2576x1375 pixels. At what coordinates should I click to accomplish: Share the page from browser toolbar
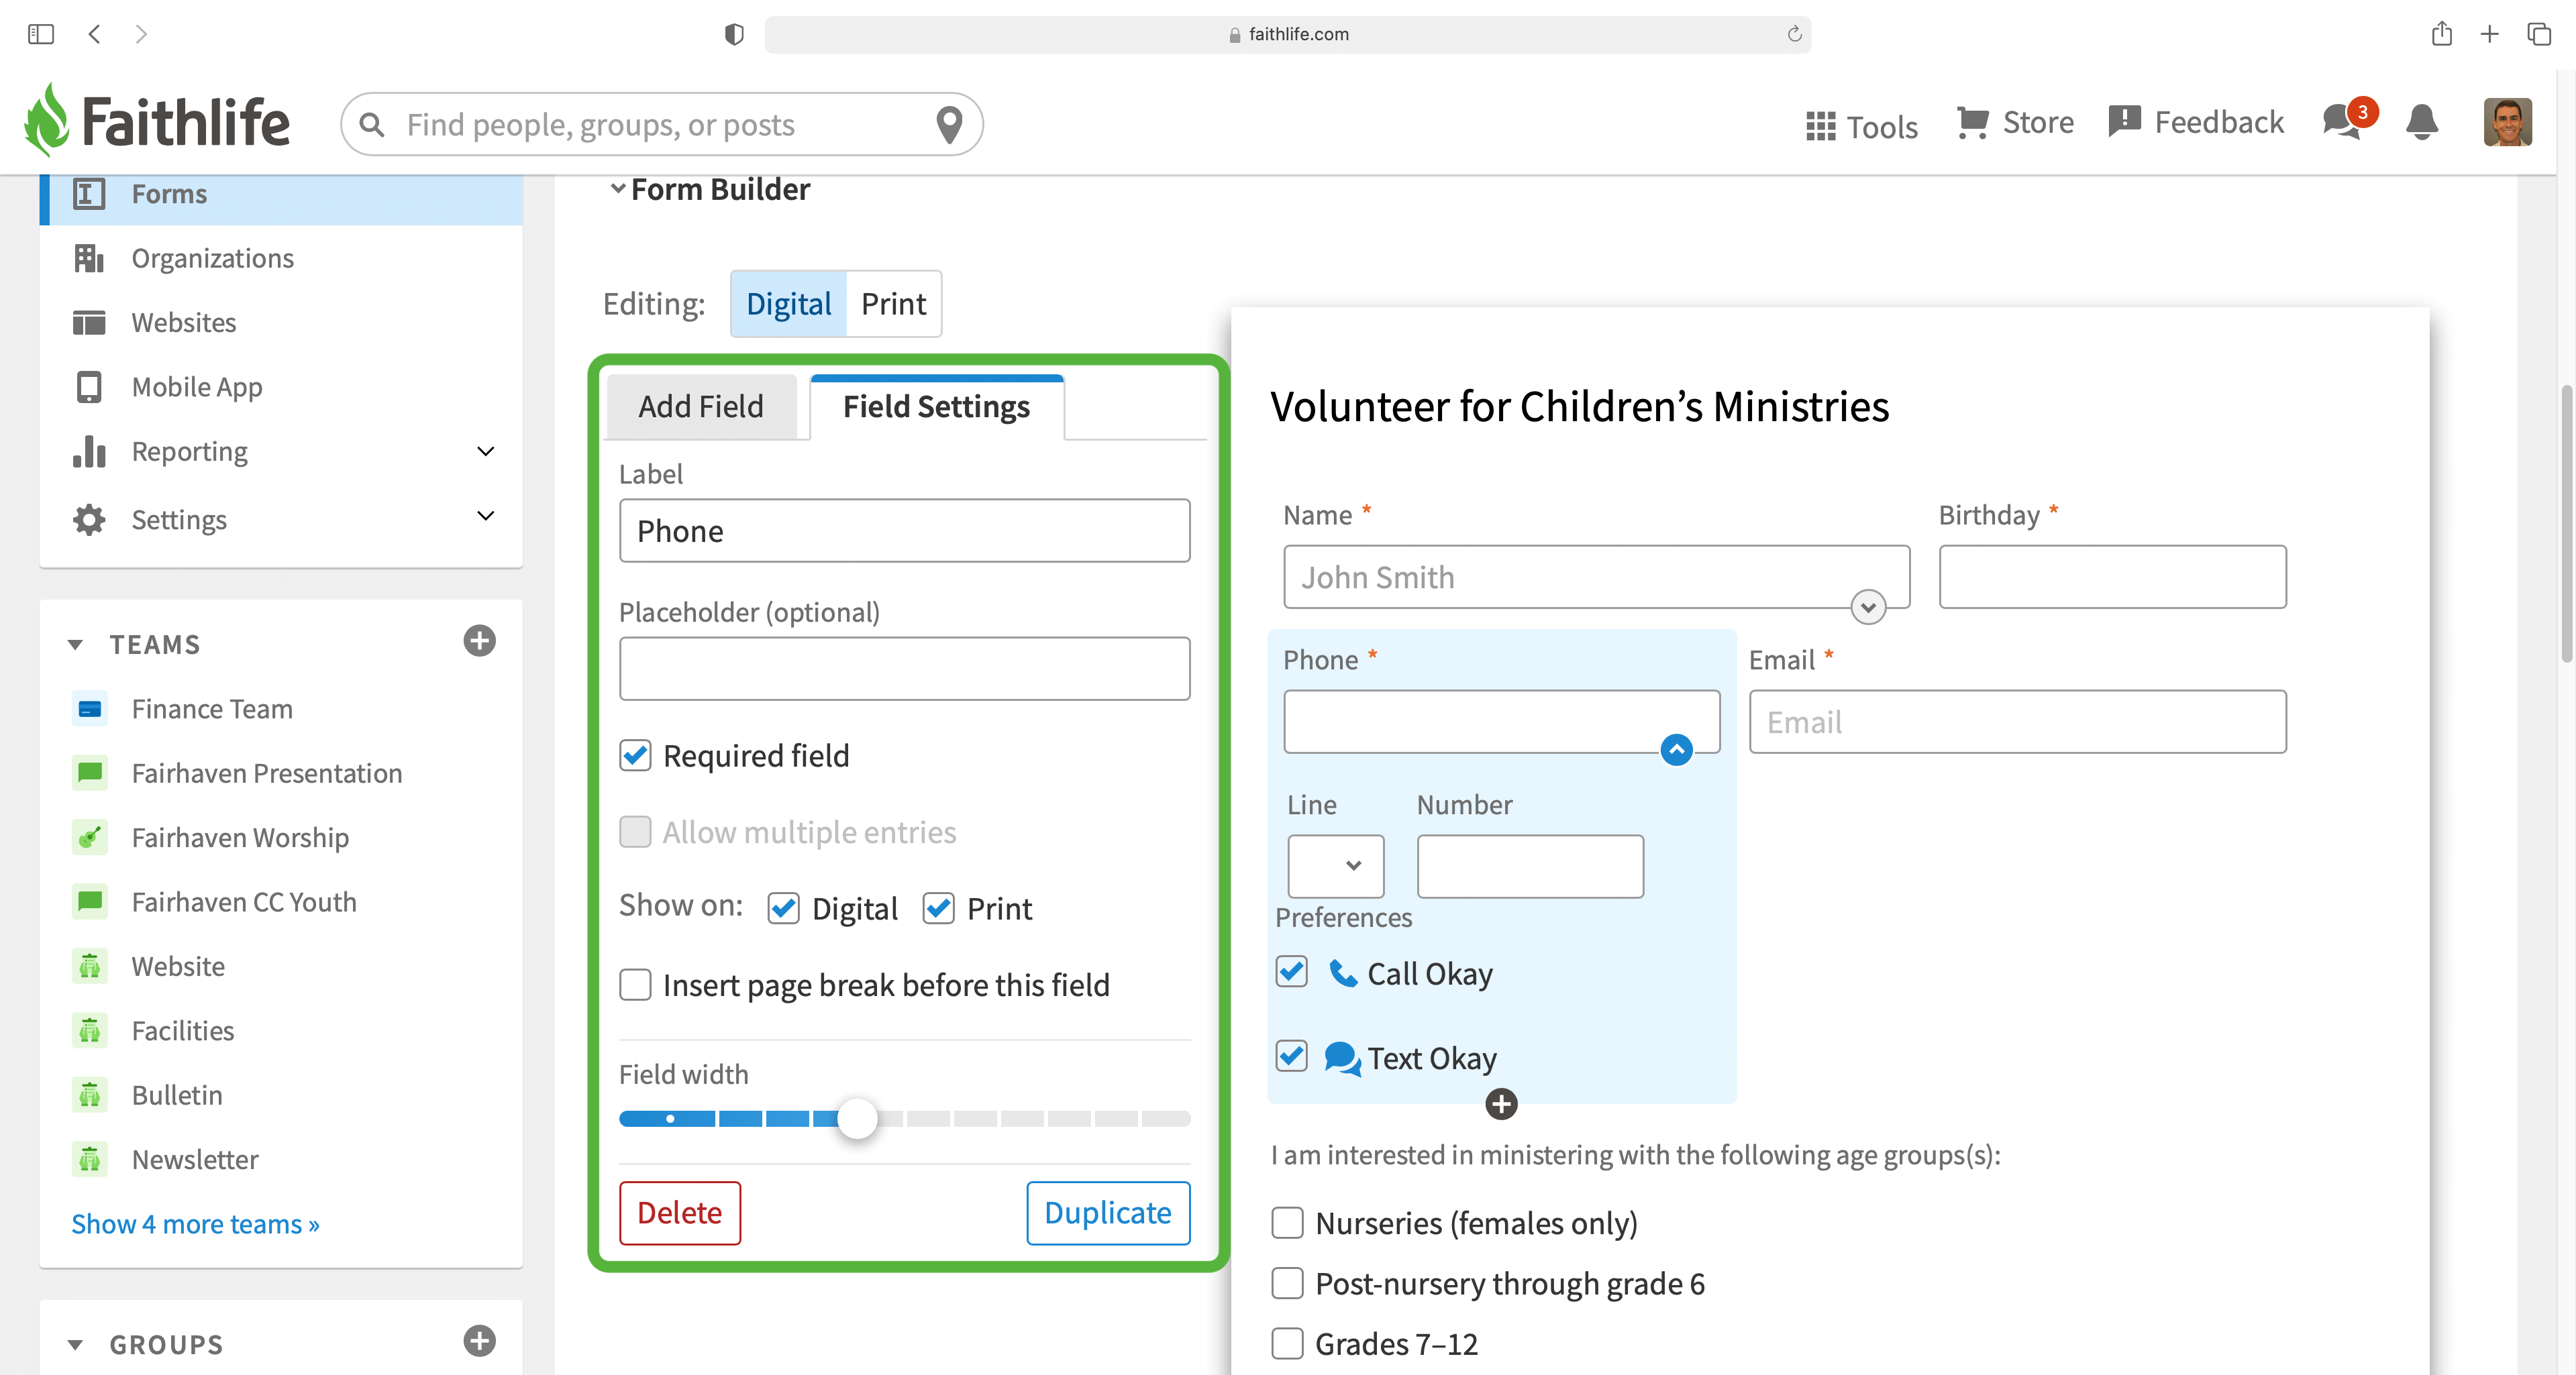click(2441, 33)
